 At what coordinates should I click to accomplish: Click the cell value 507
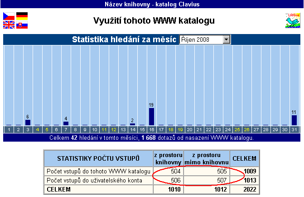pyautogui.click(x=222, y=180)
